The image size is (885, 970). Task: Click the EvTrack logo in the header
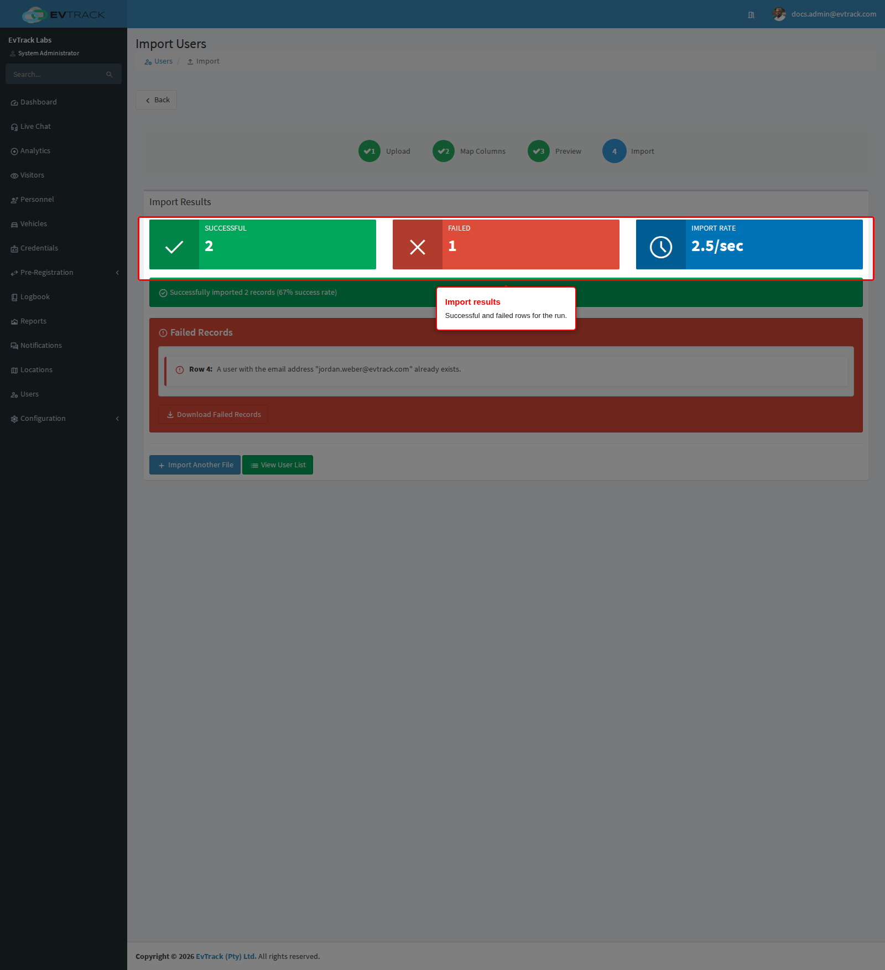click(63, 14)
